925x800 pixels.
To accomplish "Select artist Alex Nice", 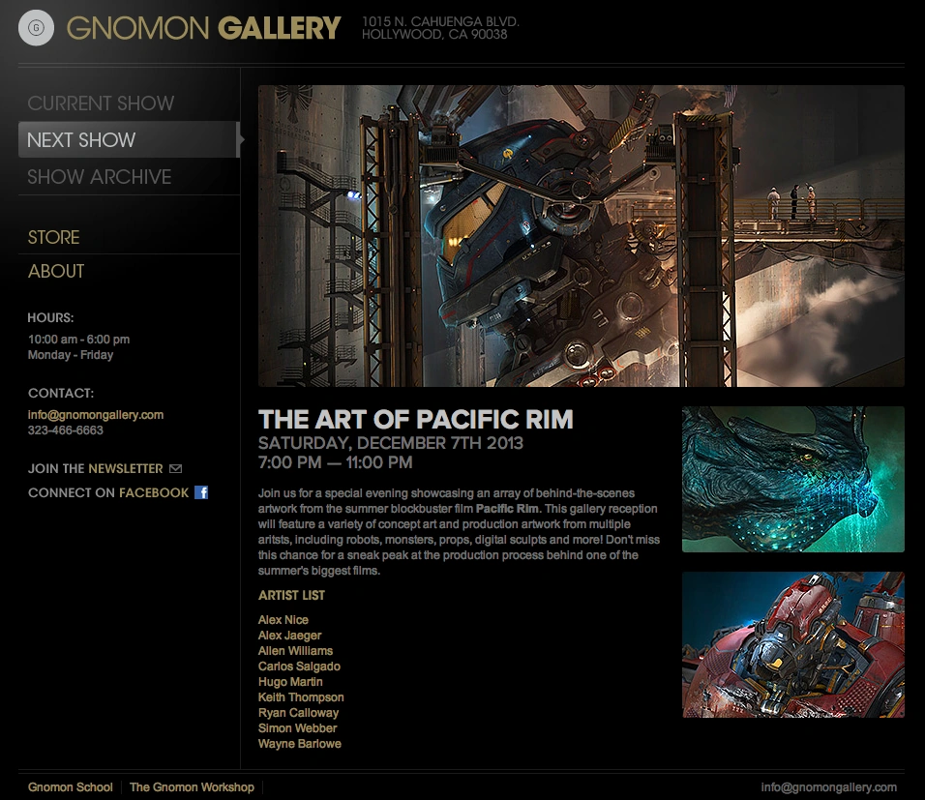I will pos(283,619).
